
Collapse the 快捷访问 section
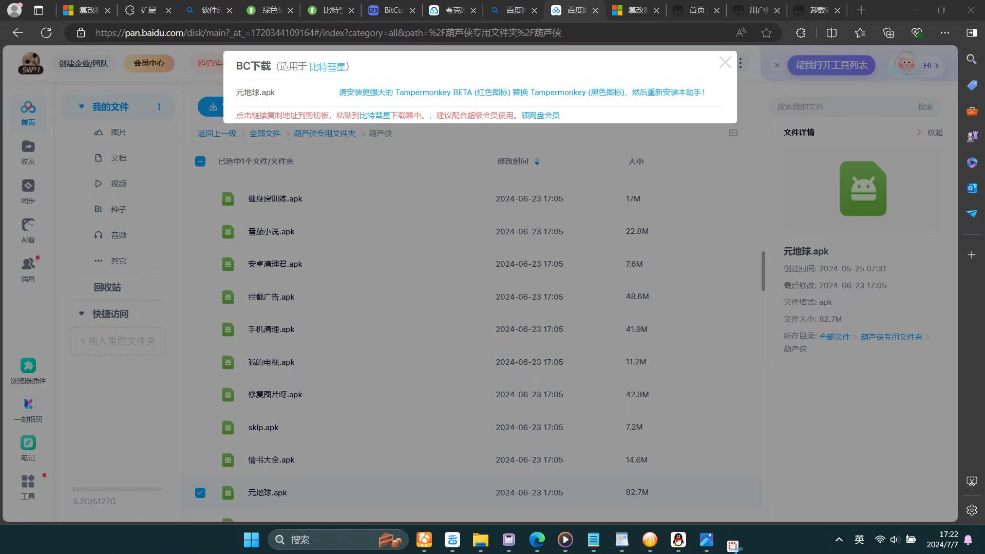(81, 313)
